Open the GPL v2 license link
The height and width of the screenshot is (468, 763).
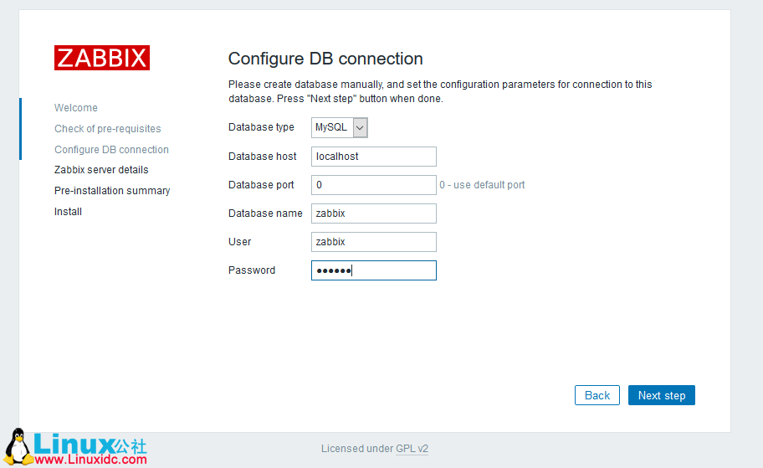click(412, 449)
